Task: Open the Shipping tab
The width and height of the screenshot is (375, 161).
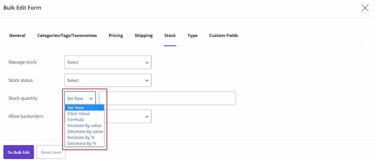Action: (143, 36)
